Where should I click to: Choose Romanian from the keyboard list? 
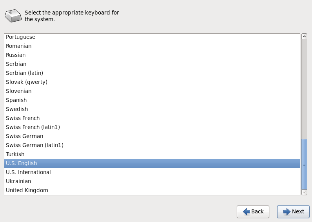tap(152, 46)
